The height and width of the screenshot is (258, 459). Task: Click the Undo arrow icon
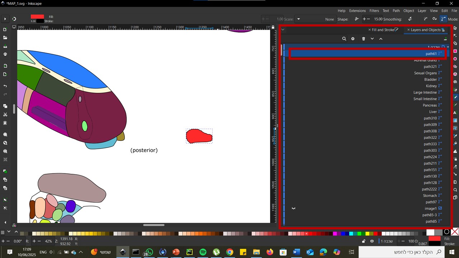[5, 86]
